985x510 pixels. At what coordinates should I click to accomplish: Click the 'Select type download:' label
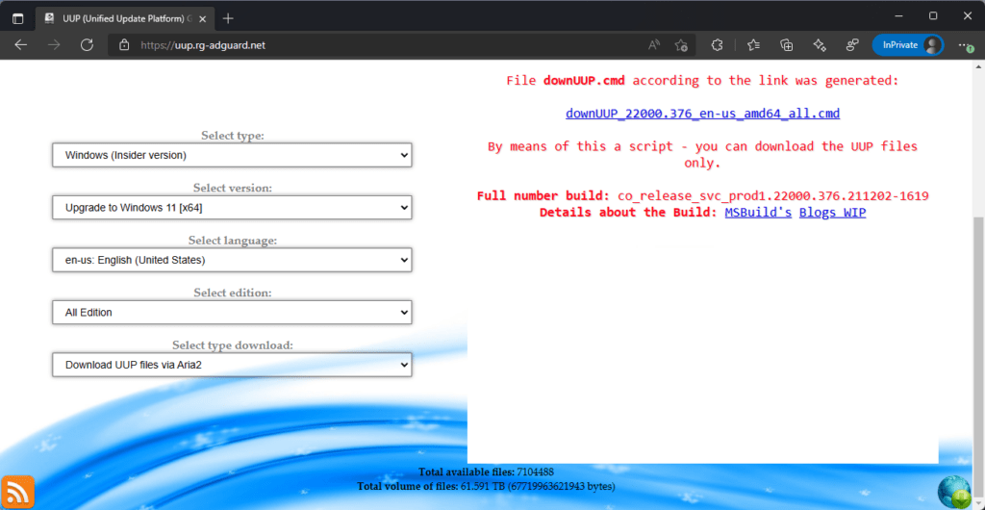click(x=233, y=344)
